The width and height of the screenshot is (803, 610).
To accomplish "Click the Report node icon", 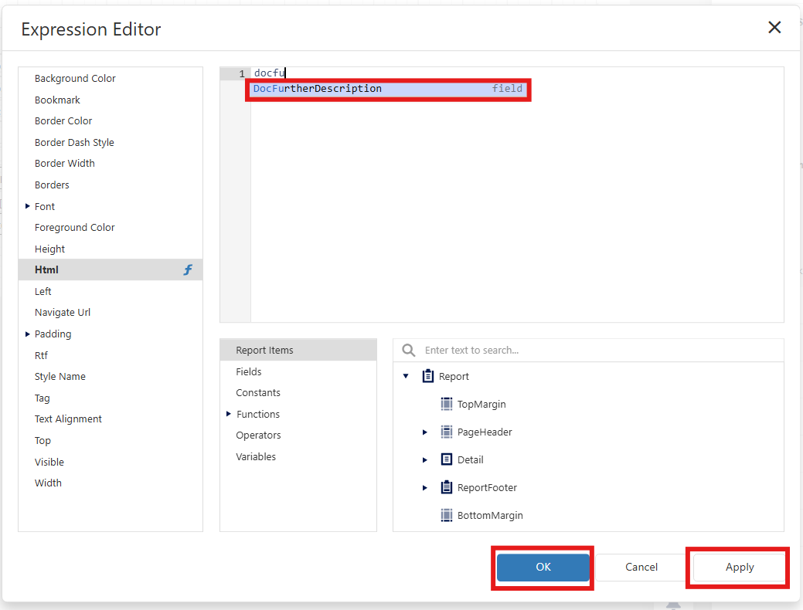I will coord(427,376).
